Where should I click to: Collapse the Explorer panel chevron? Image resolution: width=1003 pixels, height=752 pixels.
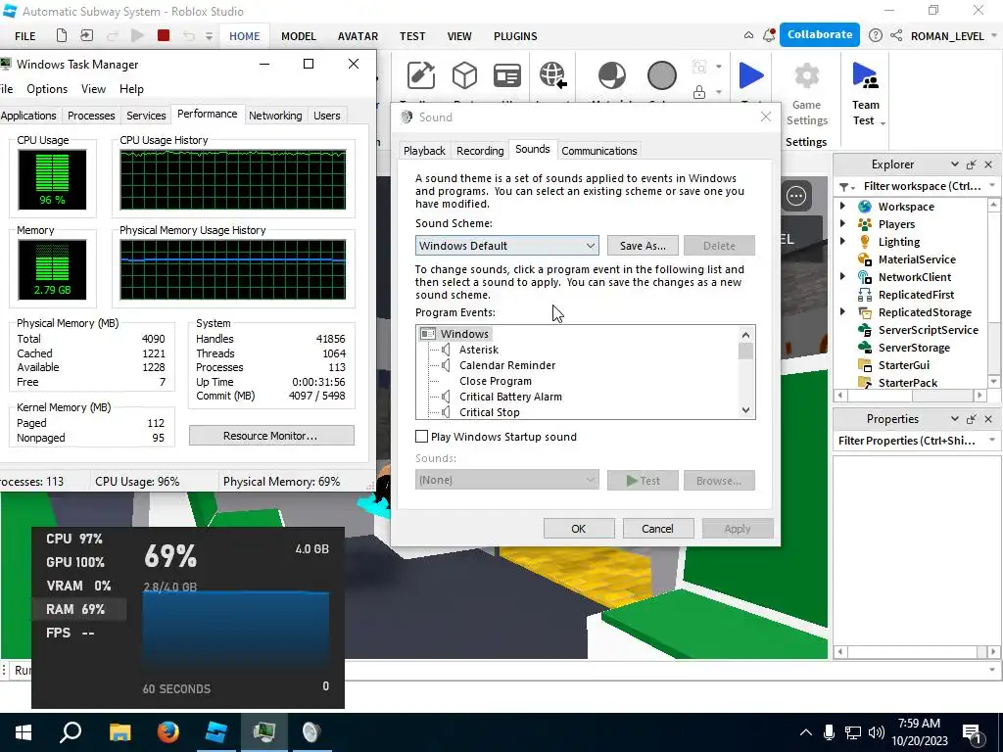954,164
